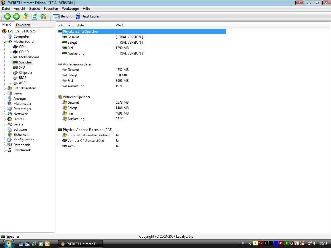Click the Windows Start orb

[x=8, y=244]
